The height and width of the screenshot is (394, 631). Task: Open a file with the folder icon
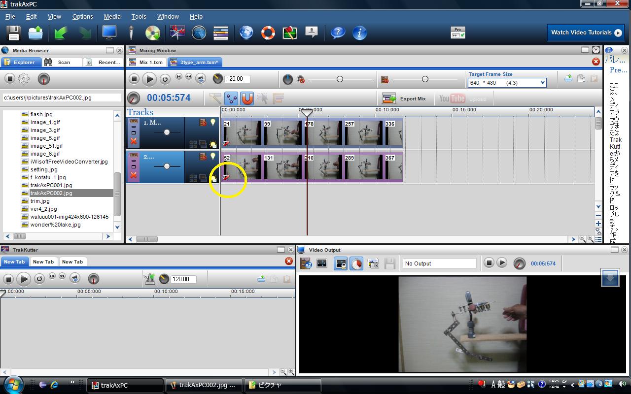36,33
